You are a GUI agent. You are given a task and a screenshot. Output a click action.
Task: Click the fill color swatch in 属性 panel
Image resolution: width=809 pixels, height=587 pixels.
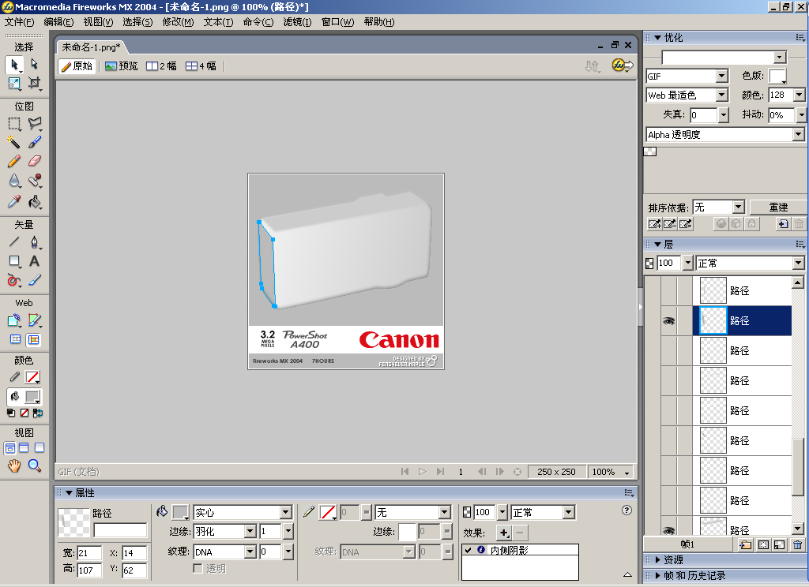[x=181, y=512]
